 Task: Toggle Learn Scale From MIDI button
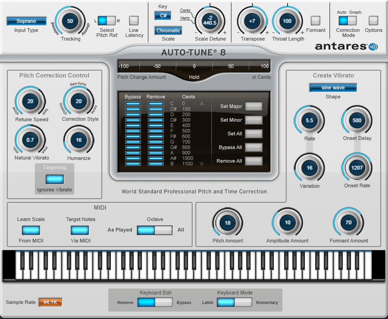(x=31, y=230)
